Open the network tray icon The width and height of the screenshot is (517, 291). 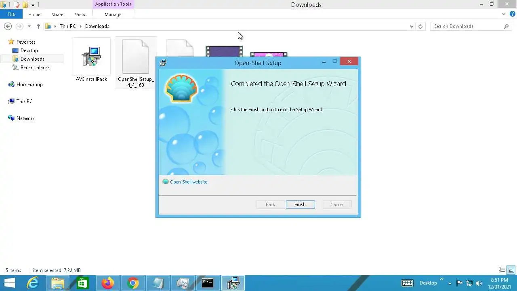(469, 283)
